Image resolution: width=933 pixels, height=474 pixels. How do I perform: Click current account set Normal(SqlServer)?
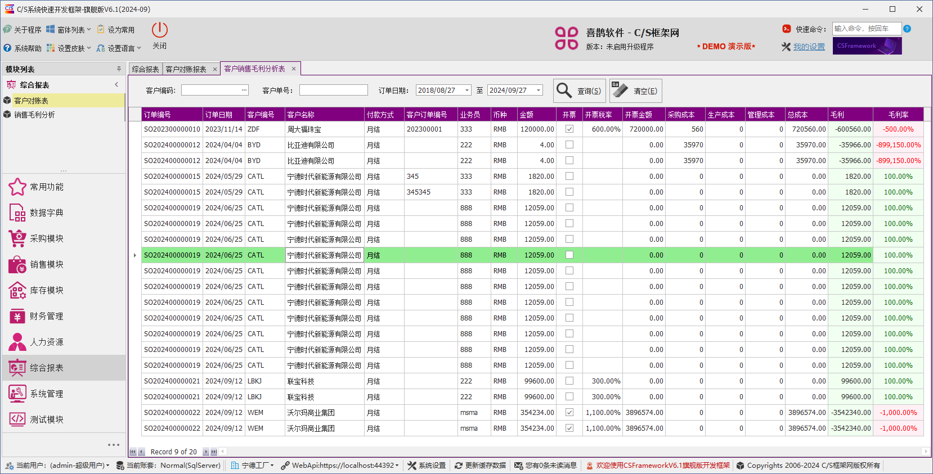[x=168, y=466]
